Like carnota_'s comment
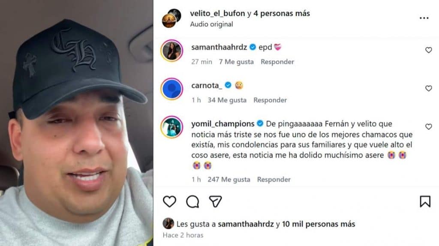 point(428,88)
